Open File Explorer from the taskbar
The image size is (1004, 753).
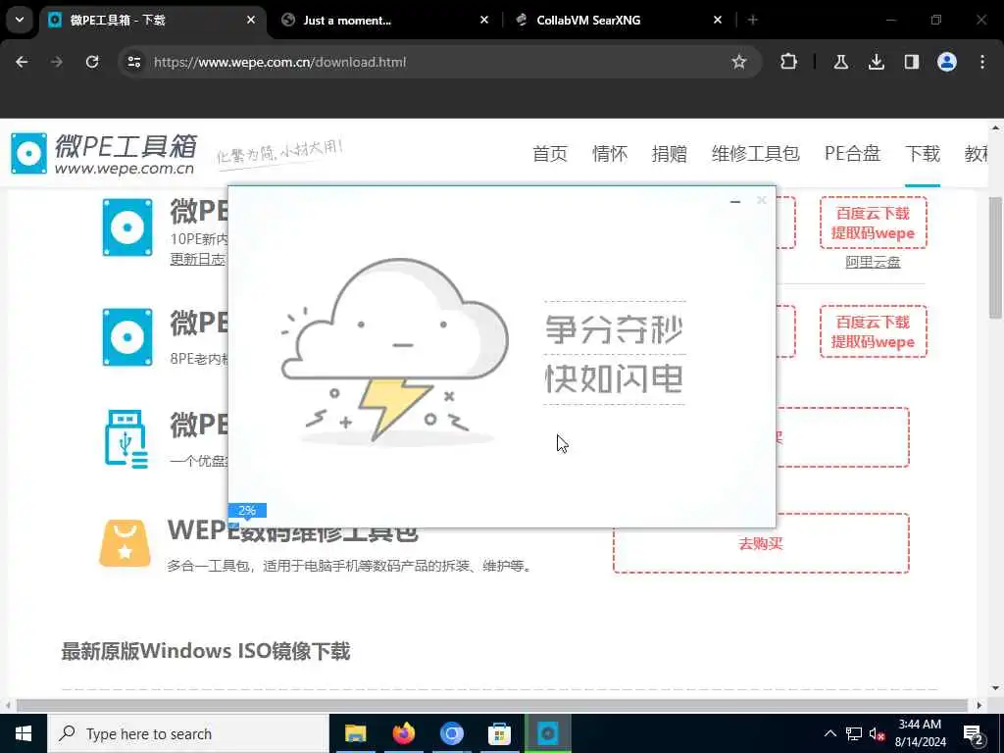pyautogui.click(x=355, y=733)
